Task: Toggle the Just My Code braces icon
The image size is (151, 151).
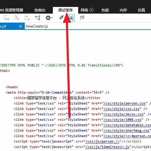Action: pyautogui.click(x=71, y=18)
